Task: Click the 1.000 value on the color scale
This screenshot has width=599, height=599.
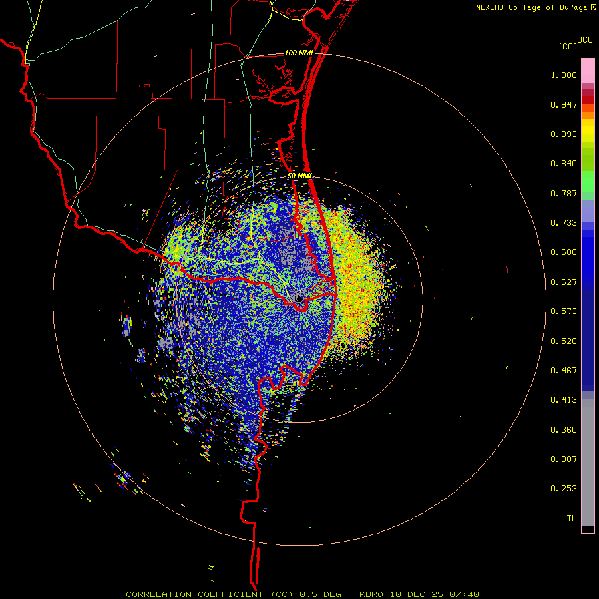Action: coord(564,75)
